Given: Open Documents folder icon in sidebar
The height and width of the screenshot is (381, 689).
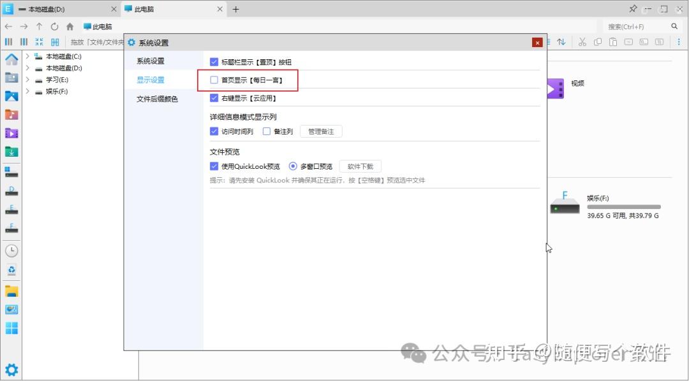Looking at the screenshot, I should coord(11,78).
